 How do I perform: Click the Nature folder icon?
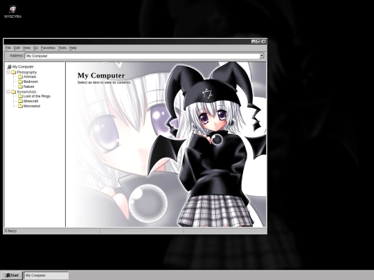(x=20, y=86)
